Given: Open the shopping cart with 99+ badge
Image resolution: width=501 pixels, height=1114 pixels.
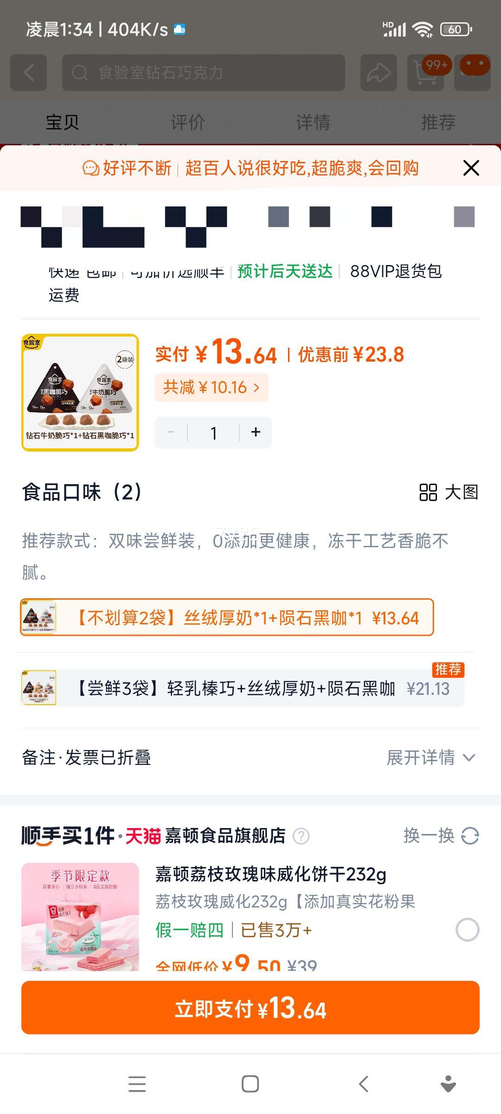Looking at the screenshot, I should 425,73.
